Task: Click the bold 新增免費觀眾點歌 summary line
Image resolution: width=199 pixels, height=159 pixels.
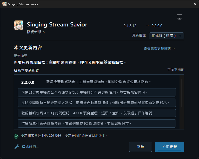Action: [x=70, y=62]
